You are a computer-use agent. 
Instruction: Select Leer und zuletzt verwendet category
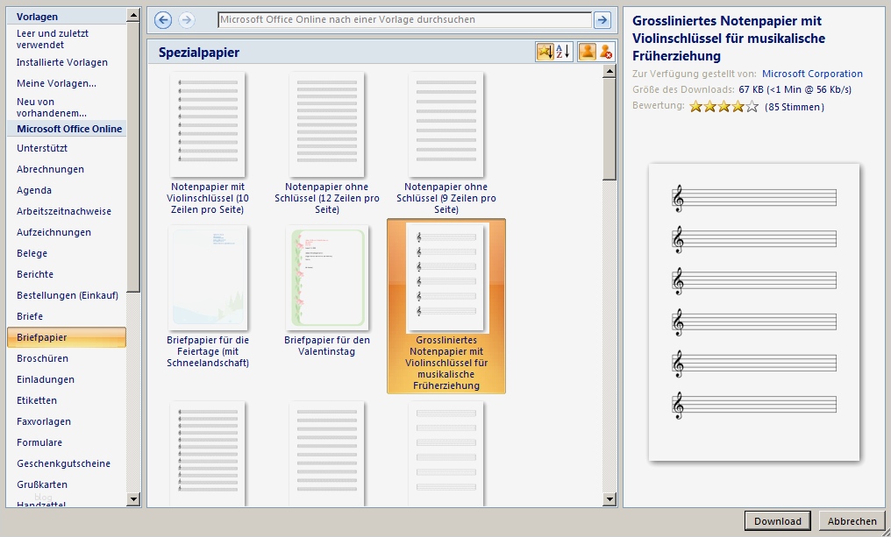53,39
